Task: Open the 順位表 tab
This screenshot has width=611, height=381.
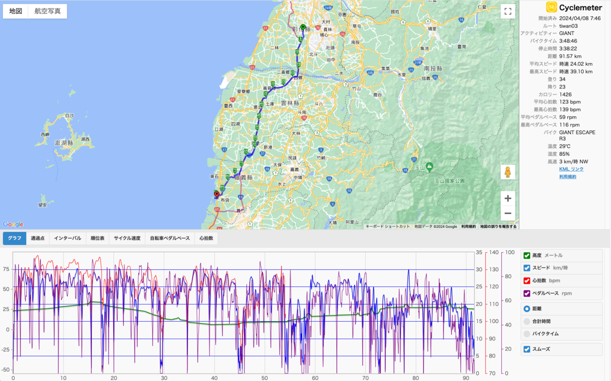Action: coord(98,238)
